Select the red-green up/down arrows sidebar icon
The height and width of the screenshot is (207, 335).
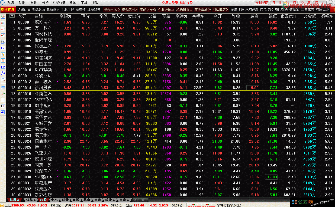tap(3, 94)
